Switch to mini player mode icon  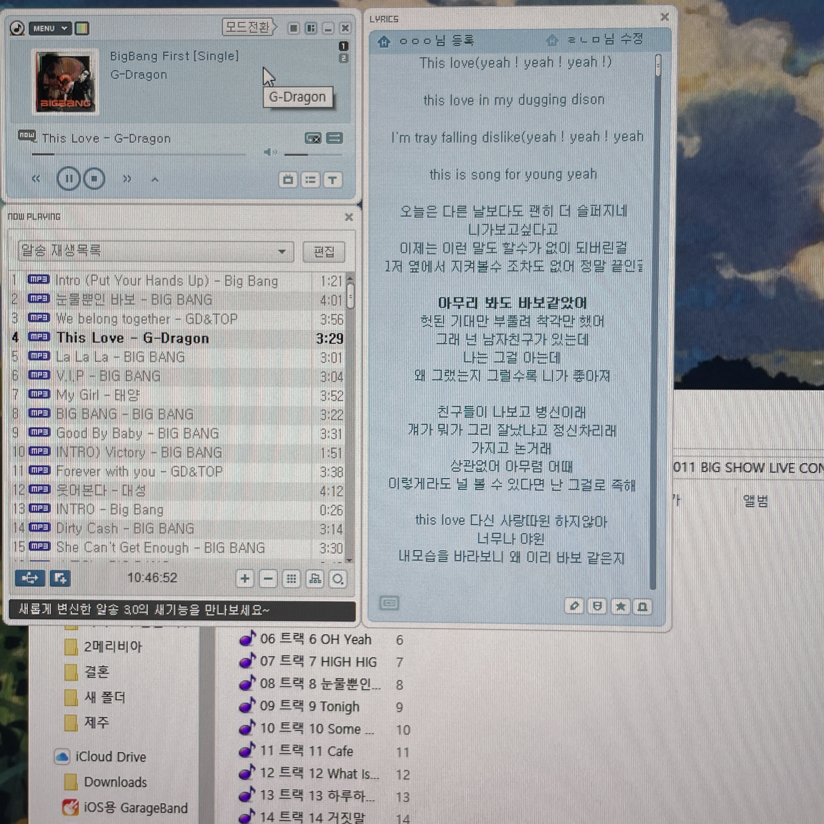coord(293,28)
